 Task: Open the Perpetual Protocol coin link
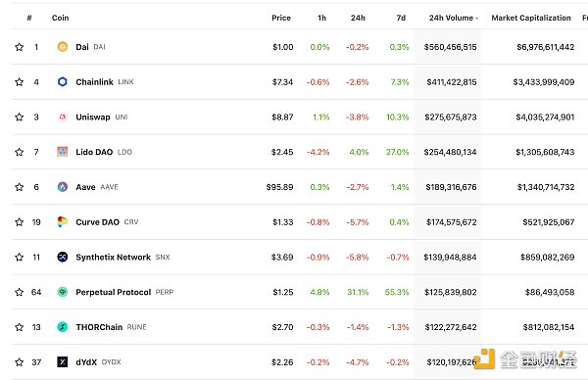pyautogui.click(x=114, y=292)
